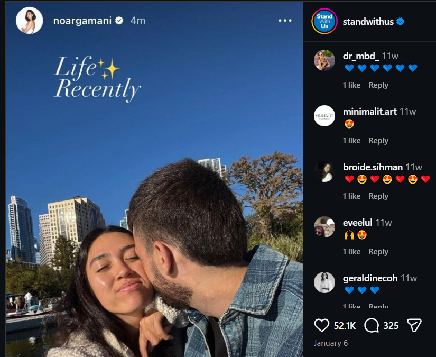Viewport: 436px width, 357px height.
Task: View dr_mbd_ avatar
Action: tap(324, 60)
